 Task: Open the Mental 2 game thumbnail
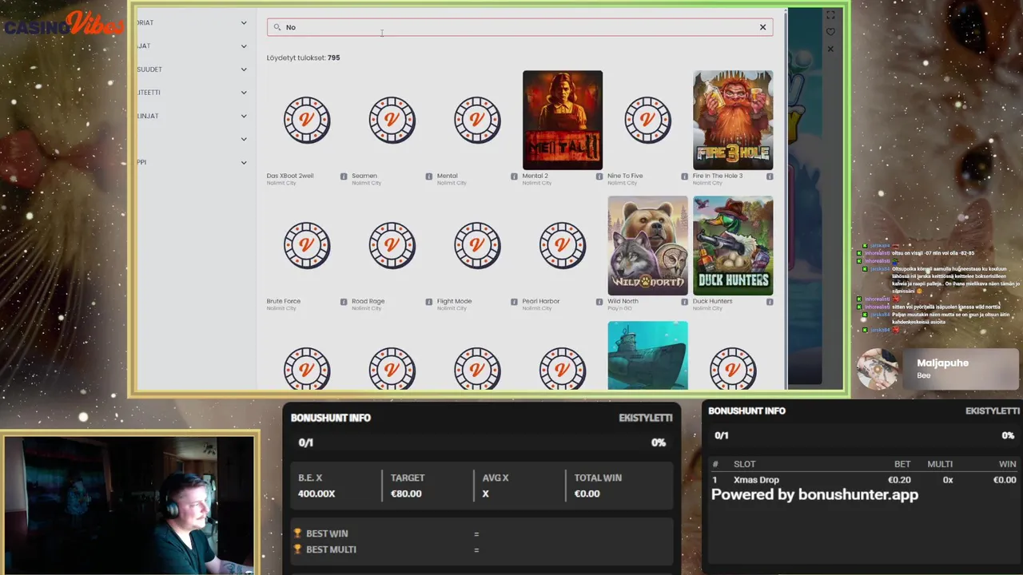pyautogui.click(x=563, y=120)
